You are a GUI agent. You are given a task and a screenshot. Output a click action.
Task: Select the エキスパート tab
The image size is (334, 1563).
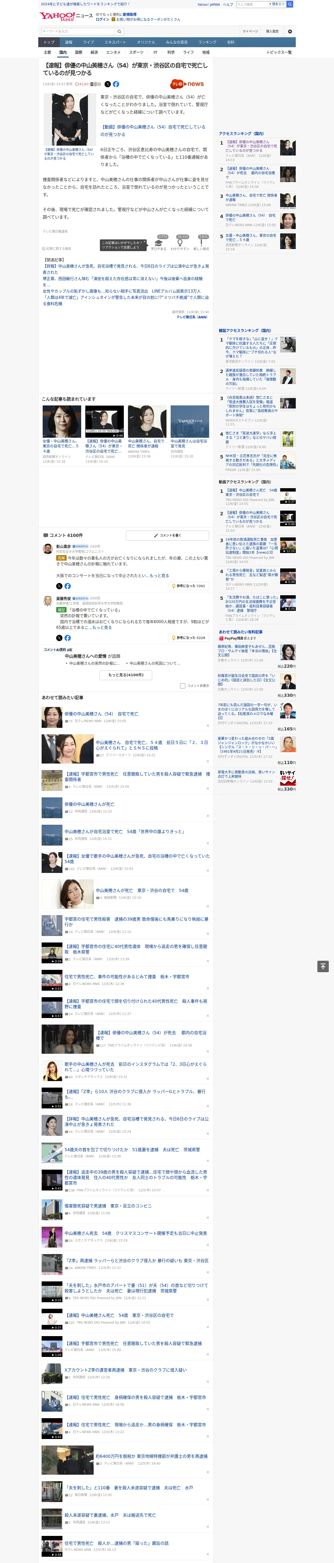tap(115, 42)
